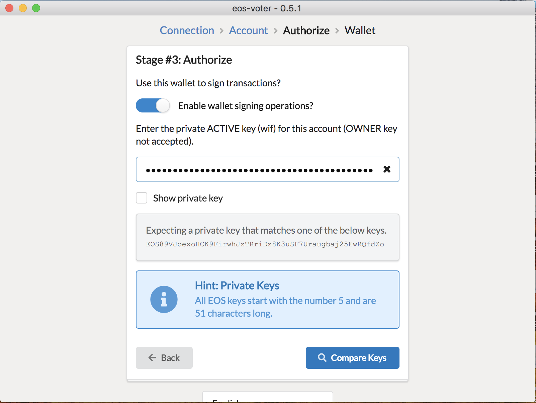Go to the Account step
The height and width of the screenshot is (403, 536).
[249, 30]
